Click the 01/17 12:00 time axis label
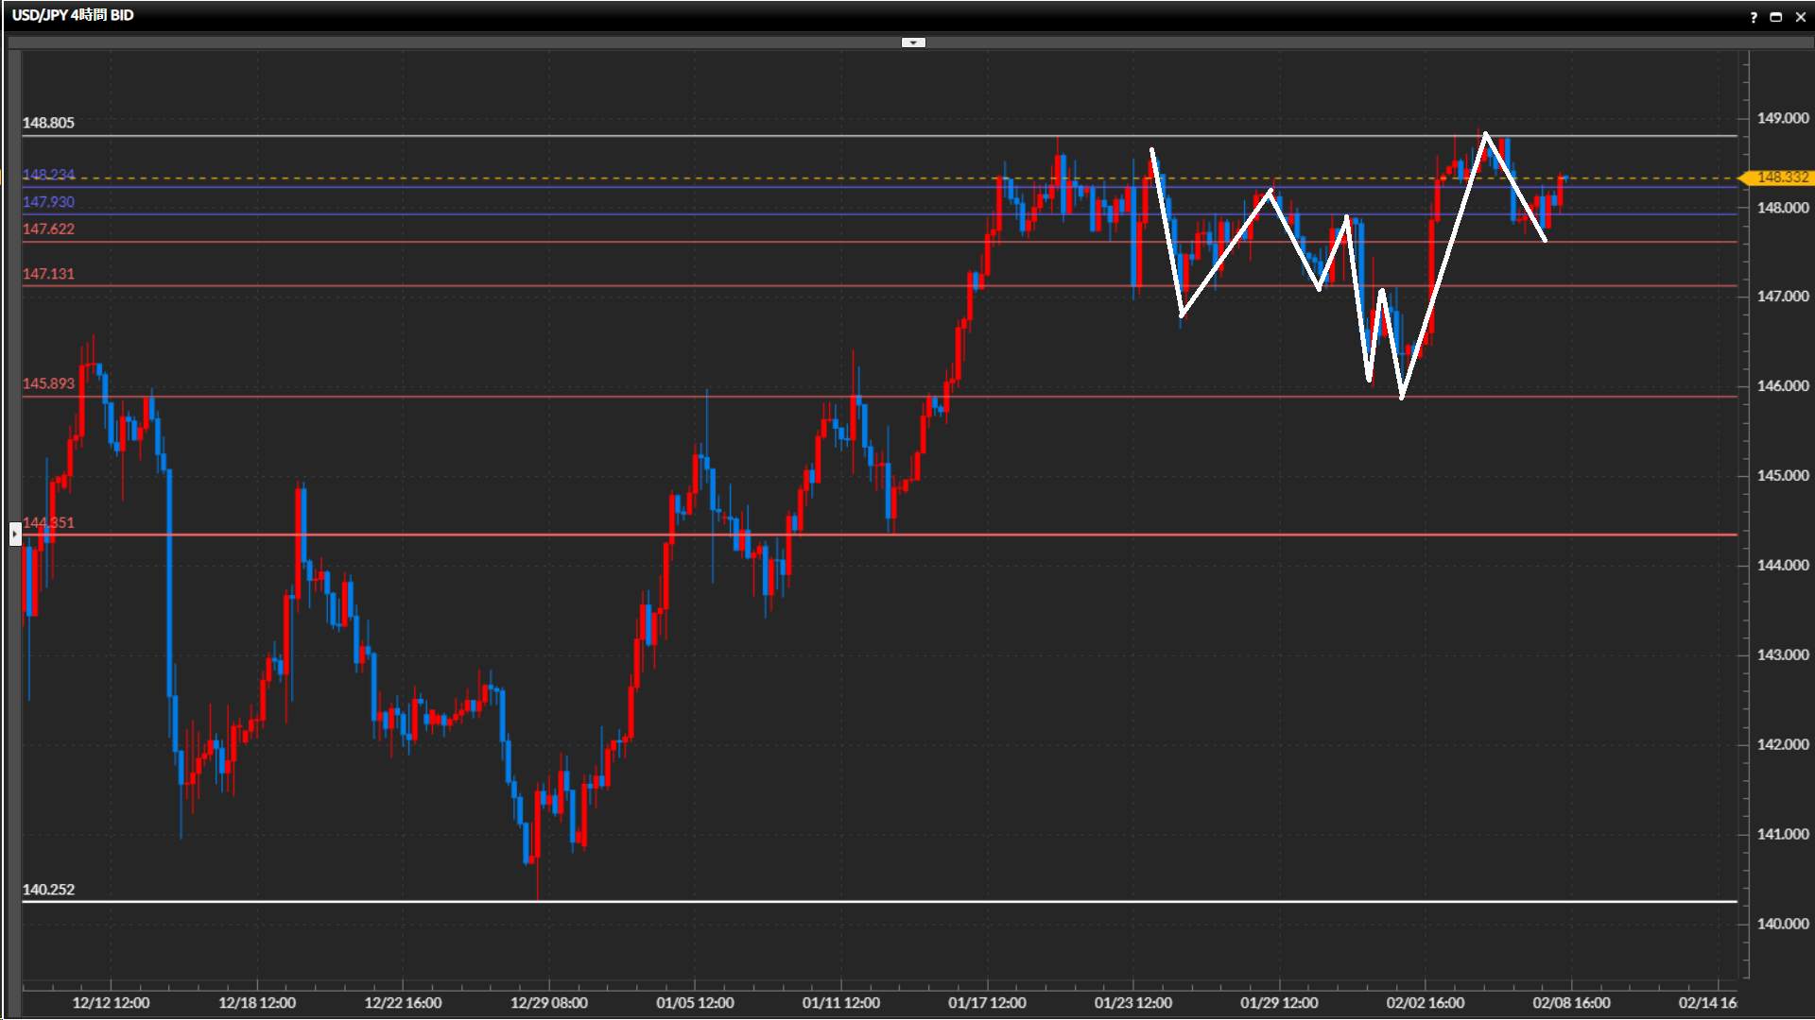This screenshot has width=1815, height=1020. click(x=987, y=1003)
